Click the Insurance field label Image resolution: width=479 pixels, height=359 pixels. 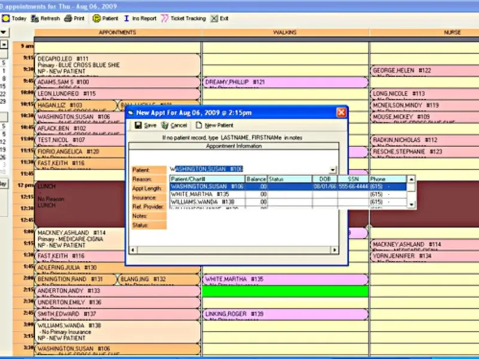(x=148, y=197)
